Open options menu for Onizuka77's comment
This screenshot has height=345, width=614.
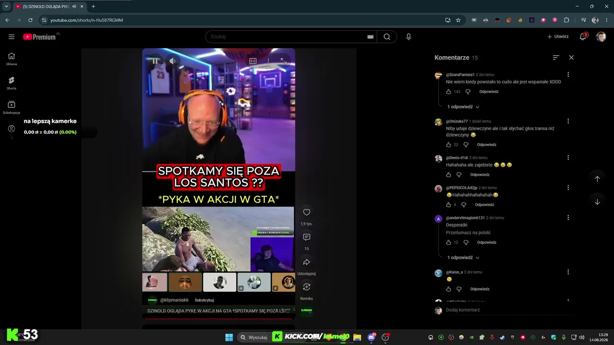pos(568,121)
